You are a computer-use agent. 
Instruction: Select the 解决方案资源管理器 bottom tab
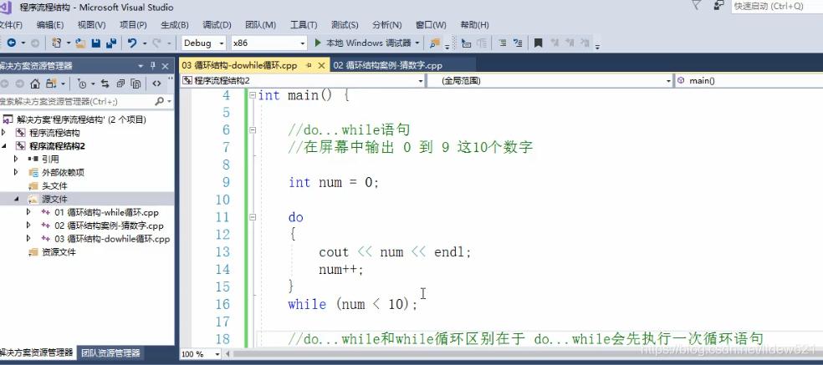click(36, 353)
